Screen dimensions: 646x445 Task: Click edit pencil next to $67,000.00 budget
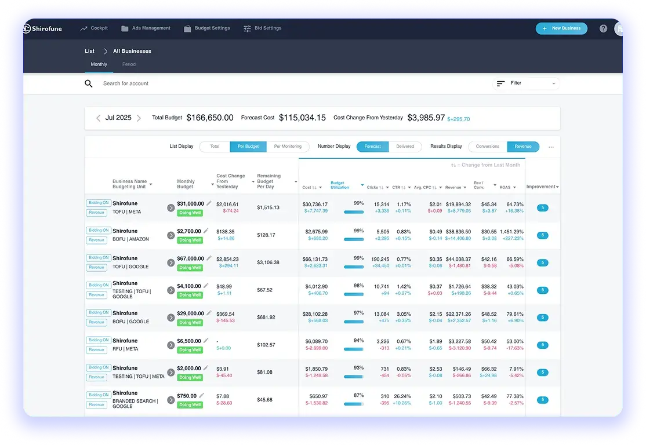click(x=209, y=258)
